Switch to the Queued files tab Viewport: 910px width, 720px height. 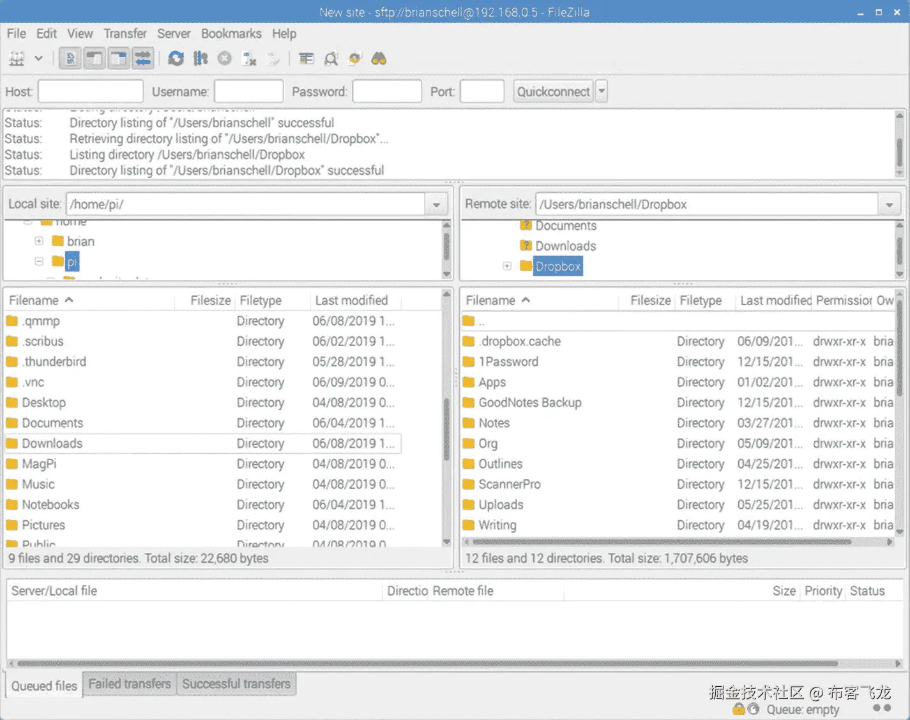[x=44, y=686]
